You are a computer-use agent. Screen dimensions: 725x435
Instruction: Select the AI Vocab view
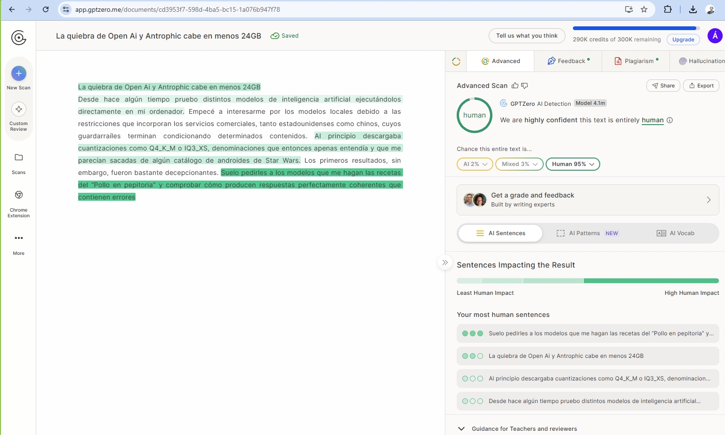point(675,233)
